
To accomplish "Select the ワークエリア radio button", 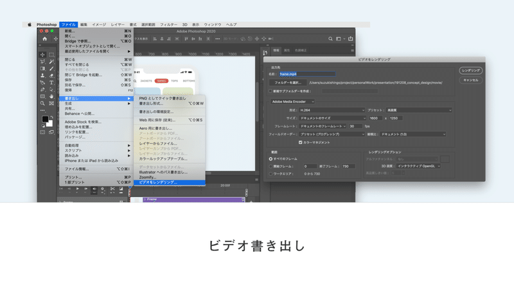I will click(270, 174).
